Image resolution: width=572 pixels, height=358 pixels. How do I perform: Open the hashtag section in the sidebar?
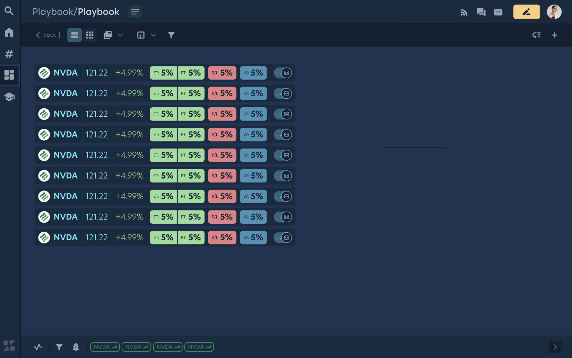pos(9,54)
